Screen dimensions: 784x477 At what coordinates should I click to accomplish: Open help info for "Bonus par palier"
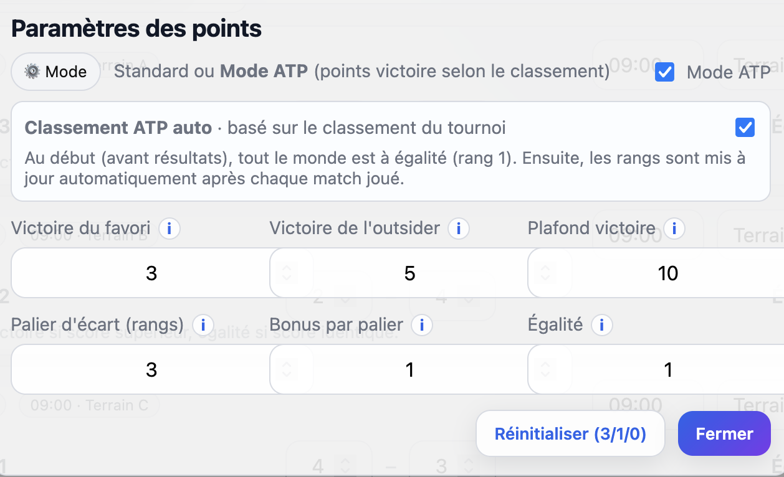[x=423, y=325]
